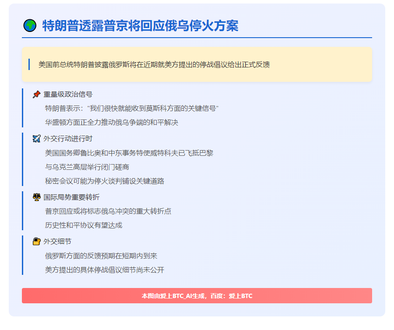
Task: Click the section heading 外交行动进行时
Action: point(68,139)
